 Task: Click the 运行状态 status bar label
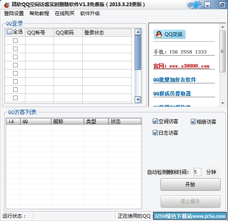pyautogui.click(x=14, y=216)
